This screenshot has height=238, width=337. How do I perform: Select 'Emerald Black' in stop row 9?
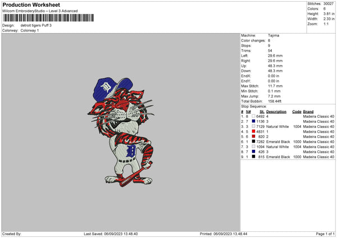click(x=278, y=157)
